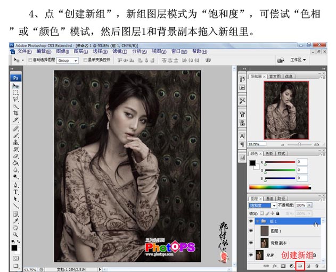Select the Brush tool
Screen dimensions: 336x272
tap(15, 135)
